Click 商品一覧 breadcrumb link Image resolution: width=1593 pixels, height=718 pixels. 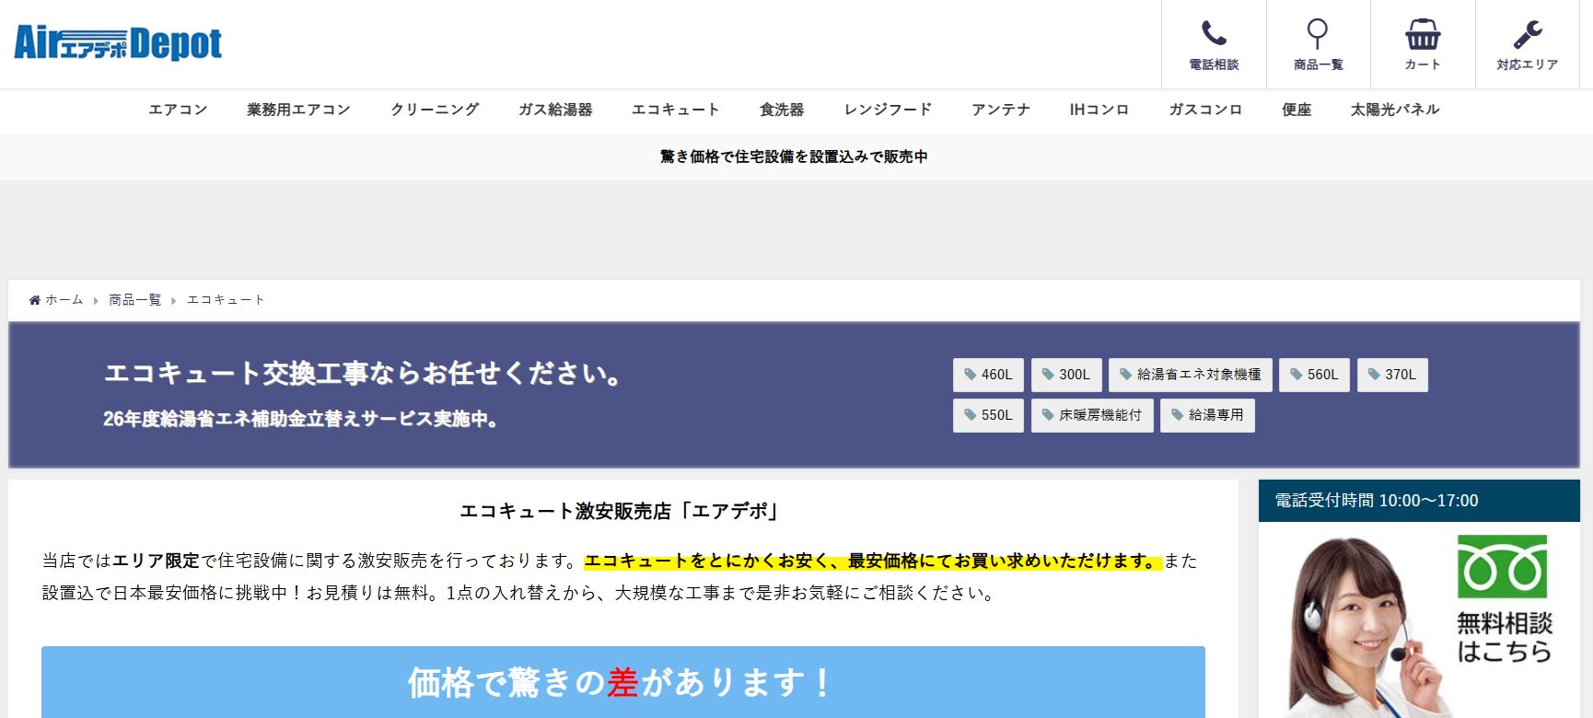point(134,300)
